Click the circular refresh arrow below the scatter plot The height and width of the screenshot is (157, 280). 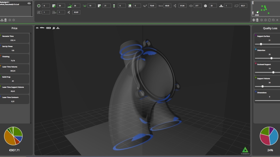tap(269, 20)
